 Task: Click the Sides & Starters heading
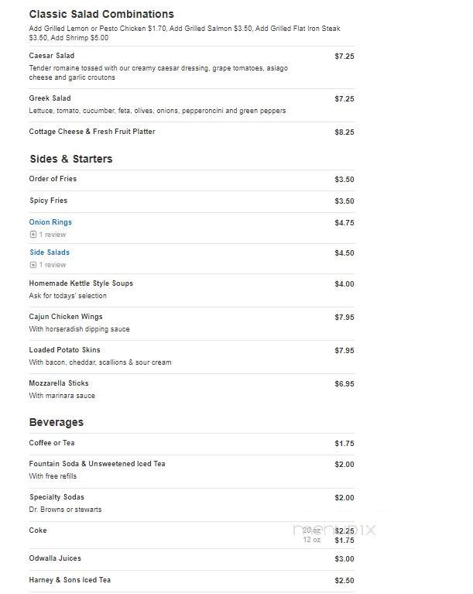tap(71, 159)
